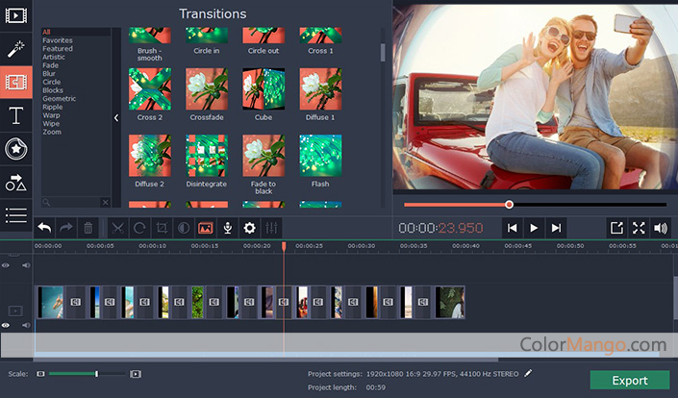Click the microphone record audio icon
The image size is (678, 398).
(228, 228)
